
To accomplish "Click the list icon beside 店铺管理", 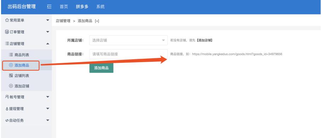I will [7, 43].
